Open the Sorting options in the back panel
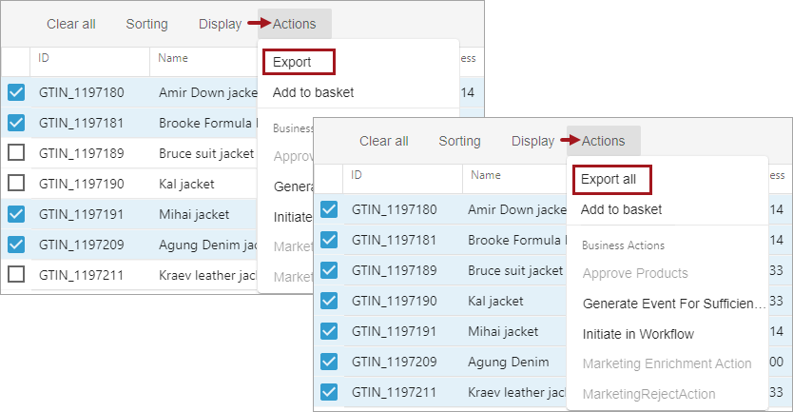The height and width of the screenshot is (412, 793). tap(146, 24)
